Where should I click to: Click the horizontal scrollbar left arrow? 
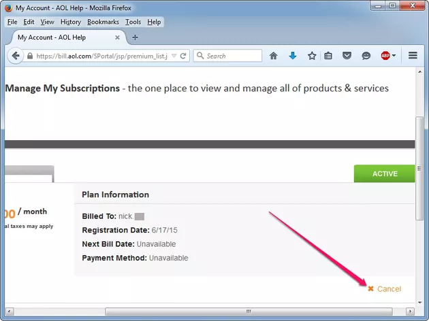(x=10, y=311)
